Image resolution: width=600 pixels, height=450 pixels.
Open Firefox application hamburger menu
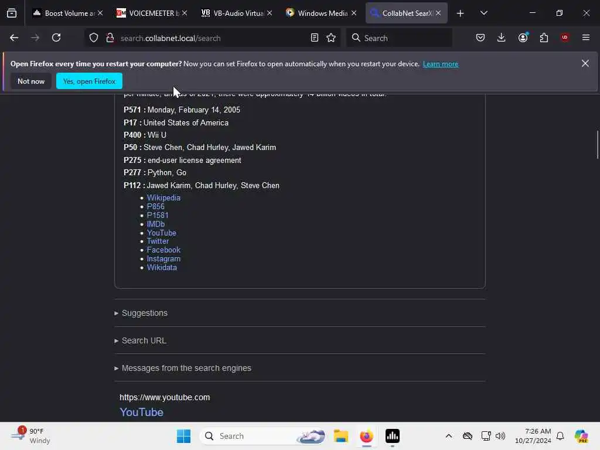[x=586, y=37]
